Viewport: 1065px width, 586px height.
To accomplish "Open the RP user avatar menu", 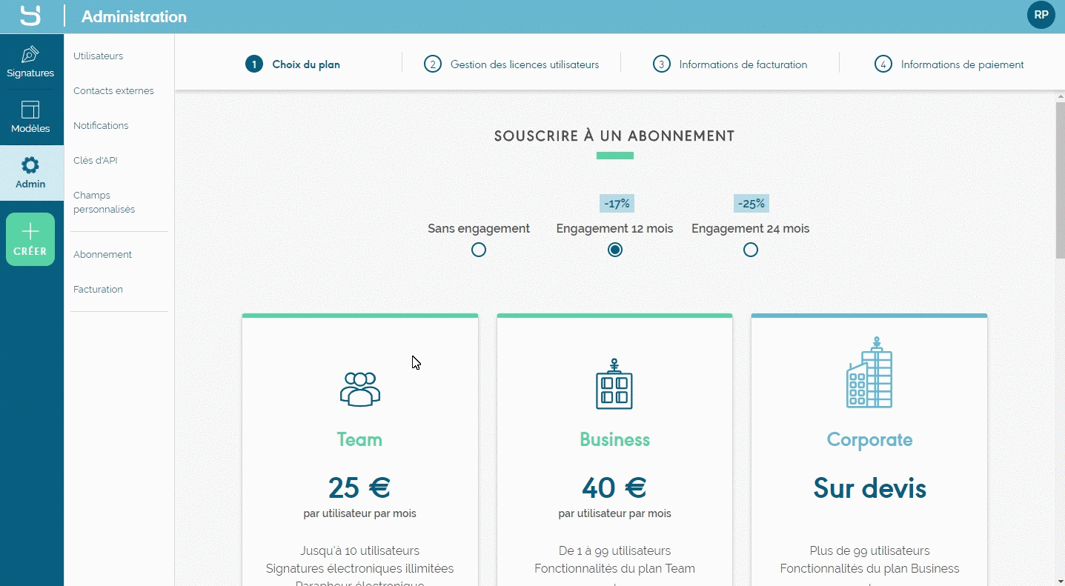I will coord(1041,15).
